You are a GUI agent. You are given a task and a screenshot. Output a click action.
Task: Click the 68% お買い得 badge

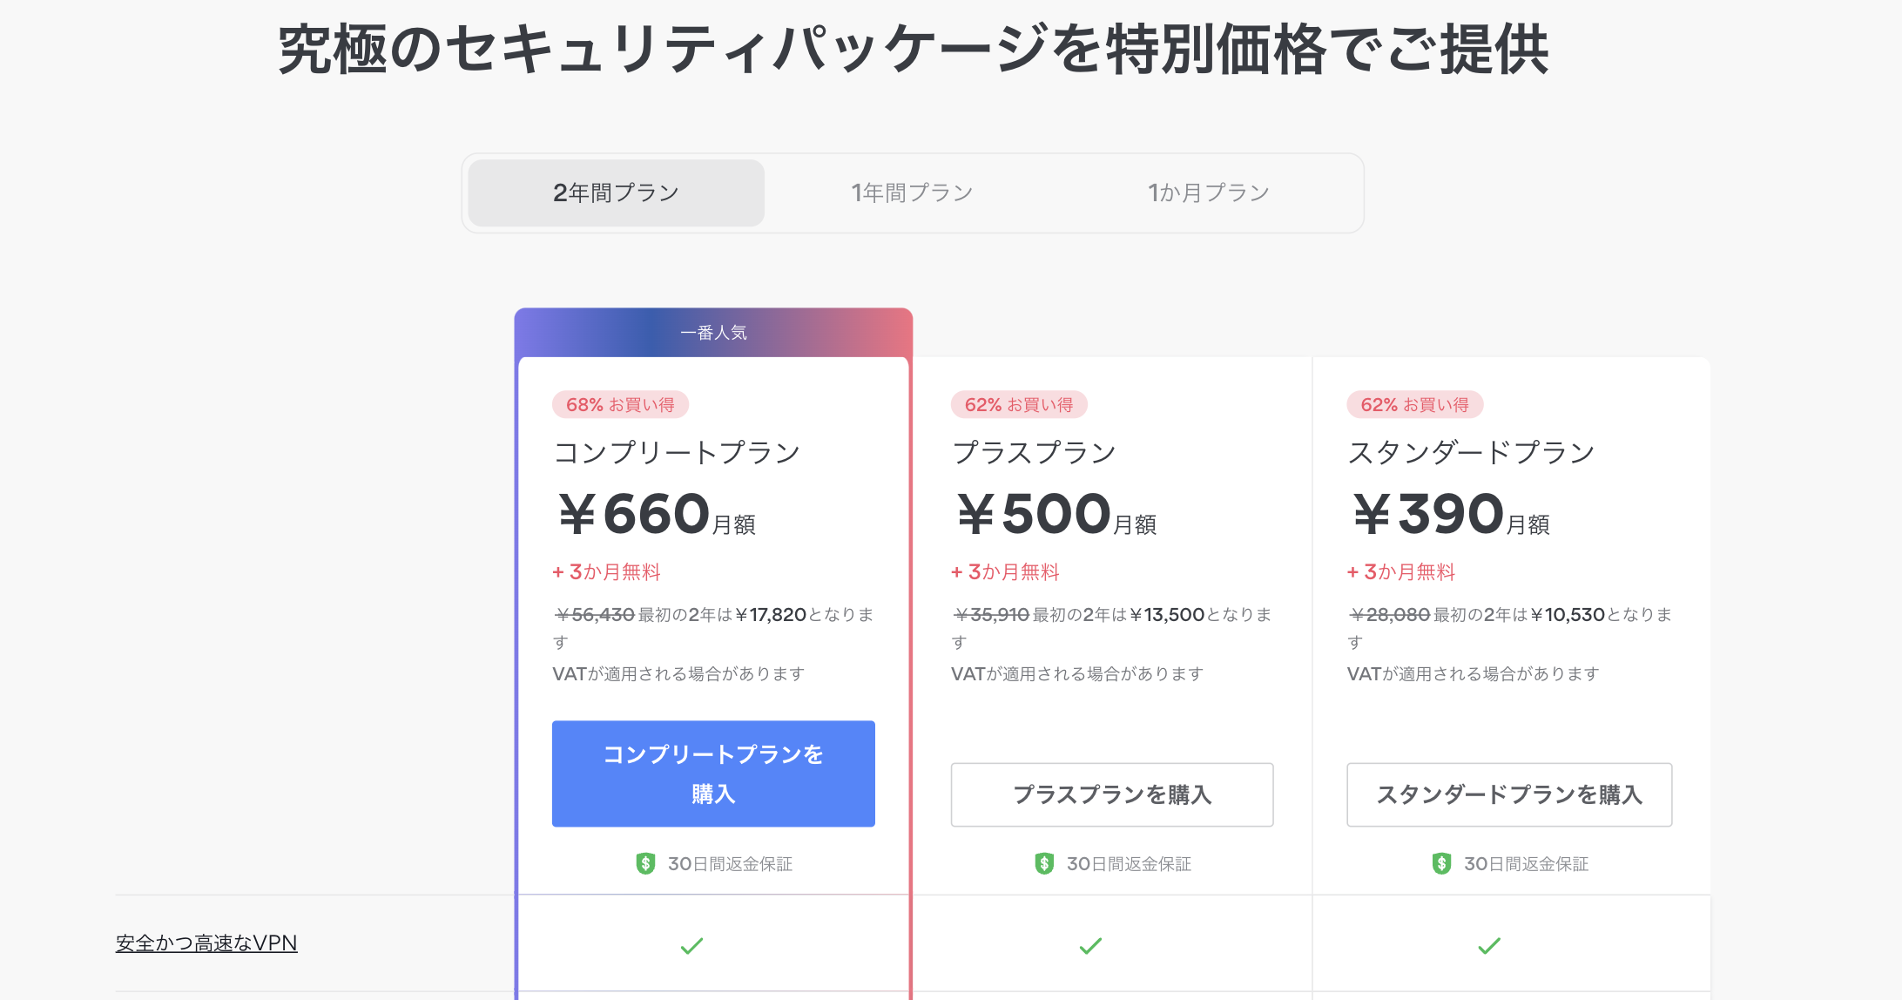click(620, 405)
